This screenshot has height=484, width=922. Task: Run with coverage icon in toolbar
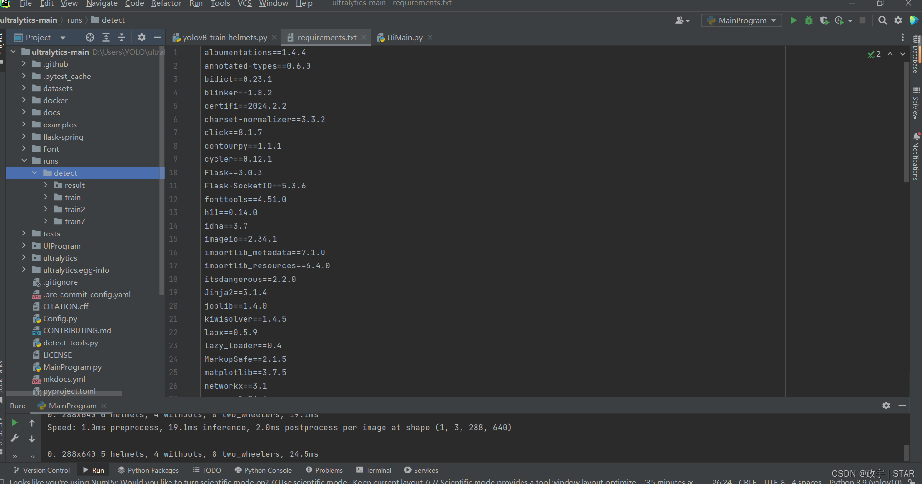[824, 20]
